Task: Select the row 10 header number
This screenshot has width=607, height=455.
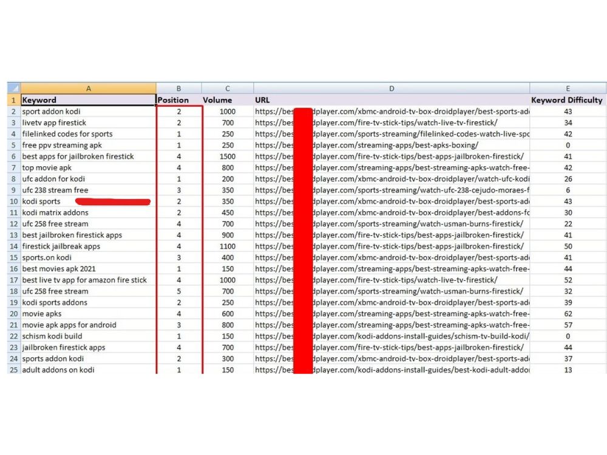Action: [x=14, y=201]
